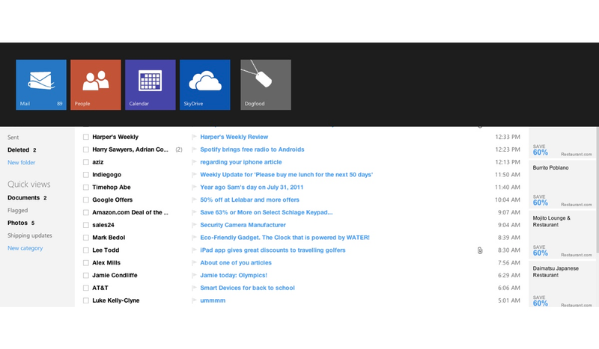Flag the Harper's Weekly Review message
Image resolution: width=599 pixels, height=349 pixels.
pos(194,137)
